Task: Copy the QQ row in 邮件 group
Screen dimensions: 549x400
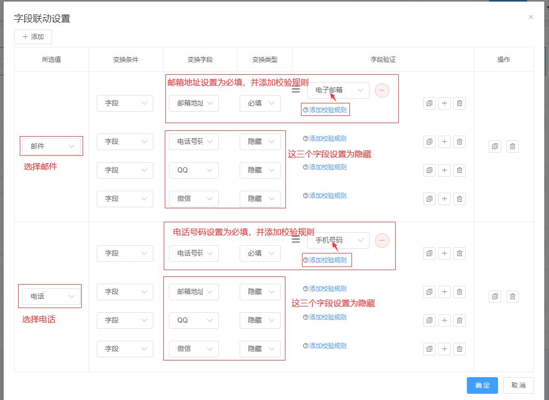Action: coord(429,170)
